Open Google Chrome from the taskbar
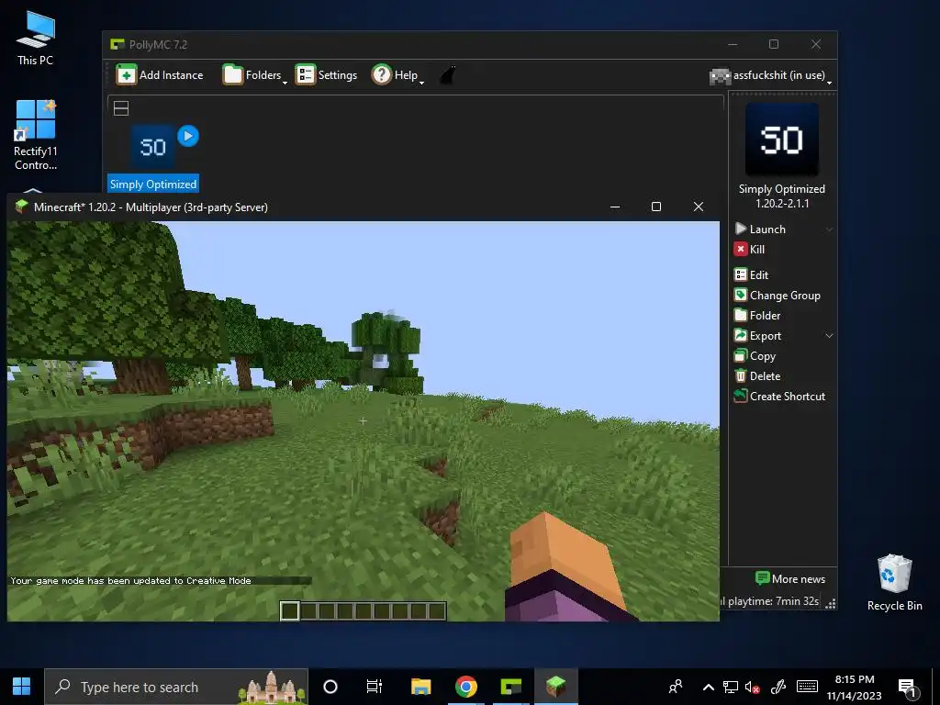940x705 pixels. tap(465, 687)
